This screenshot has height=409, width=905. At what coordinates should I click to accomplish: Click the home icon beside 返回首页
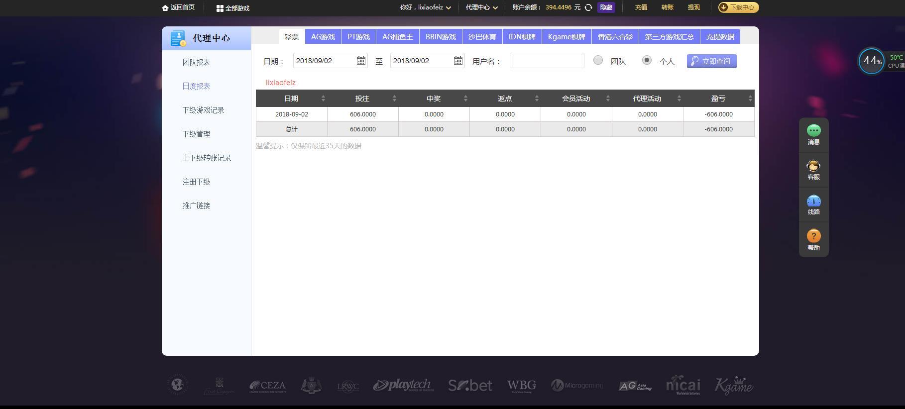[165, 8]
